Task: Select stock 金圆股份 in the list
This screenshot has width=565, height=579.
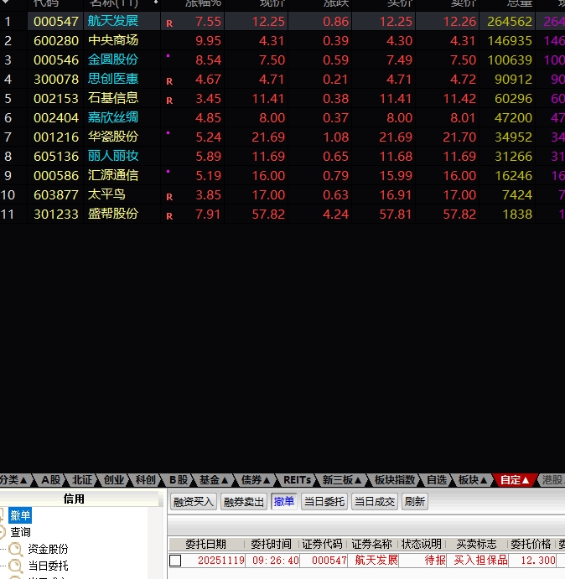Action: (x=112, y=59)
